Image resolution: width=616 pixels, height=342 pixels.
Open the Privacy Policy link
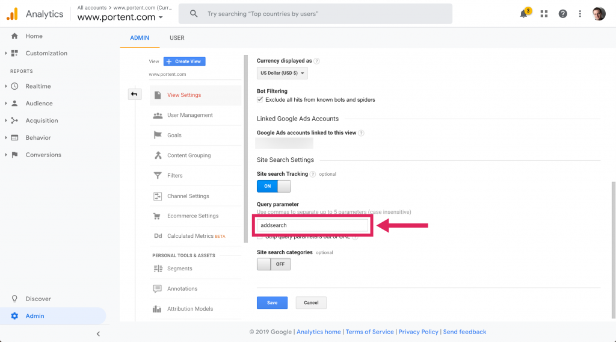tap(419, 332)
